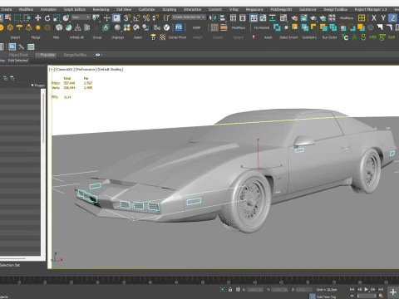Image resolution: width=399 pixels, height=299 pixels.
Task: Toggle Percent Snap
Action: point(146,18)
